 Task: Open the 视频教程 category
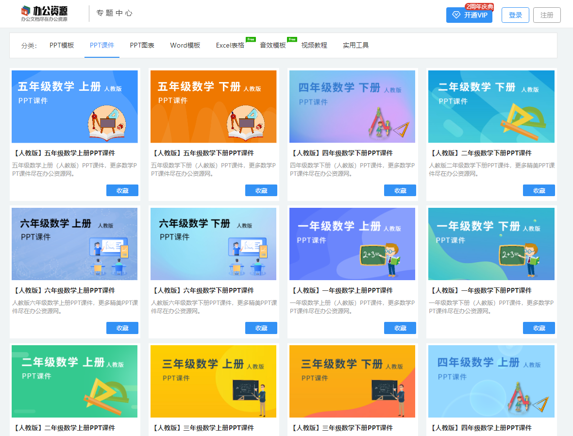tap(314, 45)
